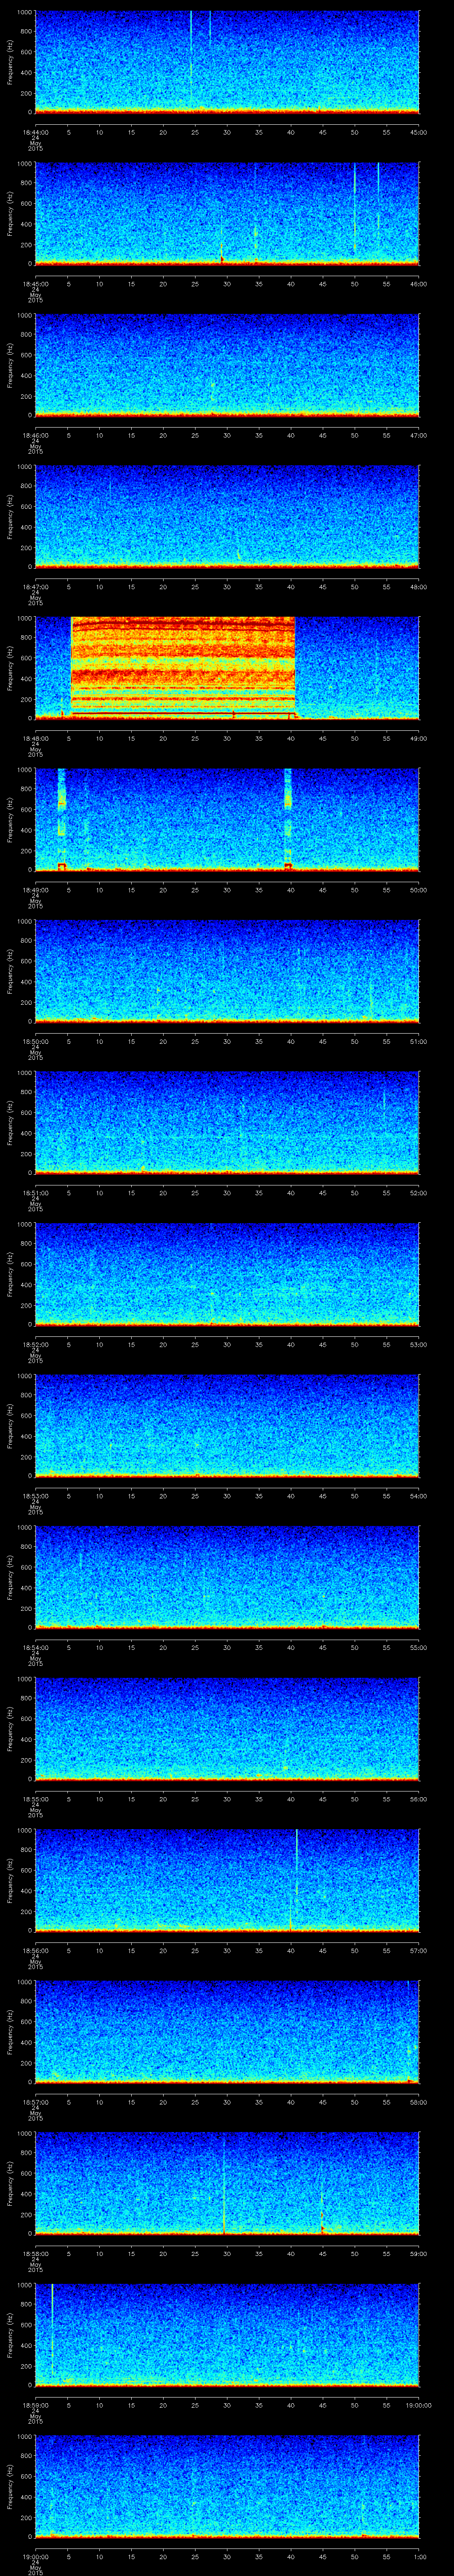Open the 18:50:00 spectrogram panel

pyautogui.click(x=227, y=970)
